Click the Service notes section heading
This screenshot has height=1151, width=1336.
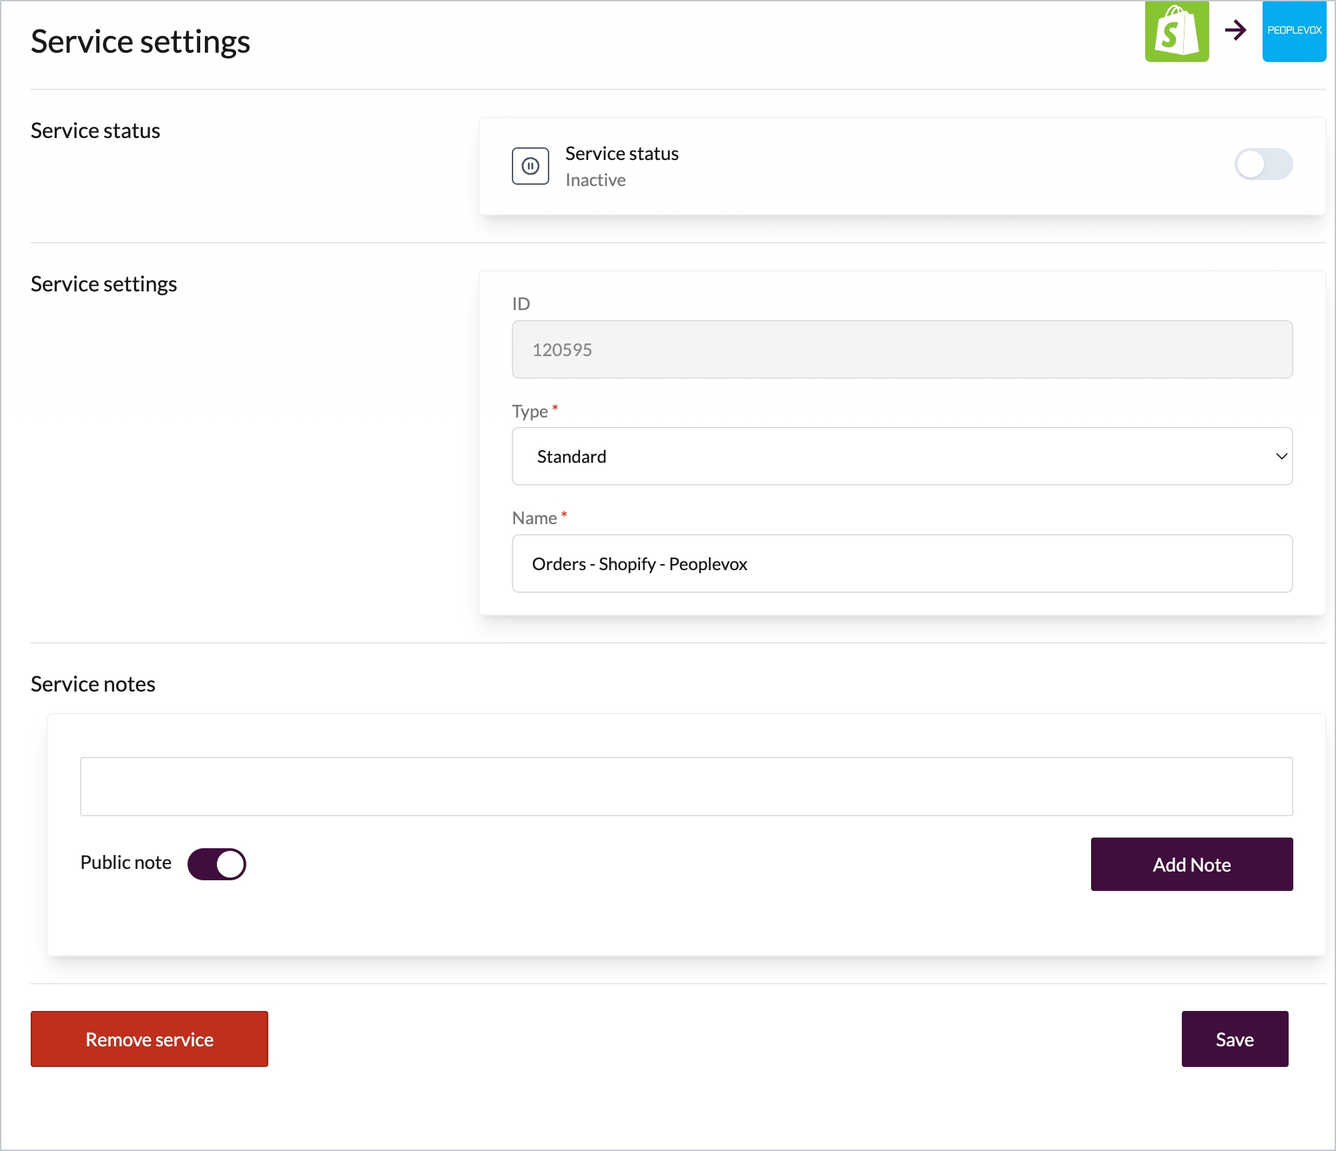[x=93, y=685]
